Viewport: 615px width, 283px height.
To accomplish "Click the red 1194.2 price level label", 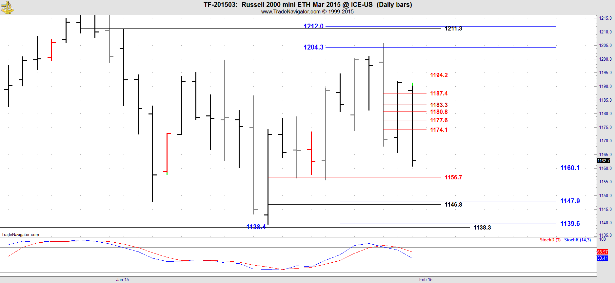I will click(x=439, y=75).
